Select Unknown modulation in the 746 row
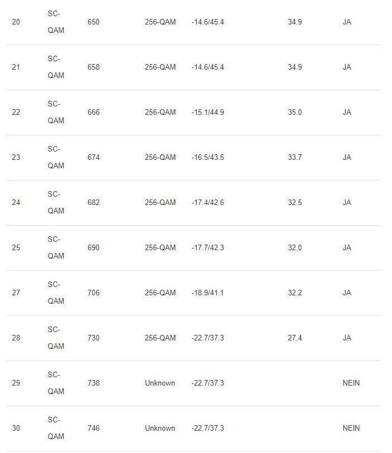This screenshot has height=453, width=392. coord(160,428)
